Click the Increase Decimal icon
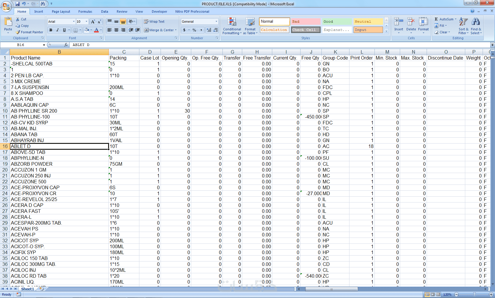 (x=209, y=30)
